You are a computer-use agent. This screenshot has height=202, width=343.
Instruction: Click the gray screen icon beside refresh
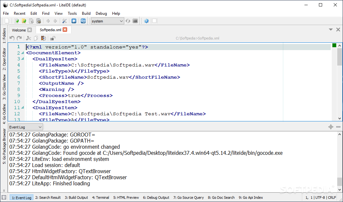(136, 21)
